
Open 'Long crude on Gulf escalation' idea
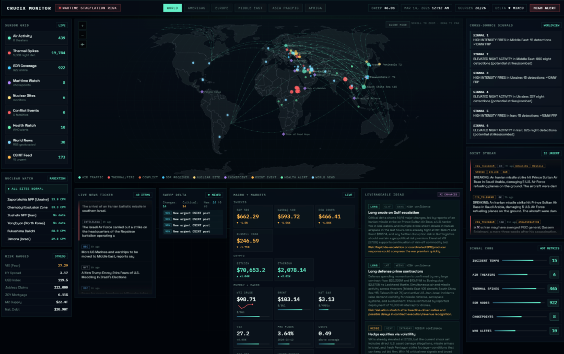pyautogui.click(x=412, y=228)
